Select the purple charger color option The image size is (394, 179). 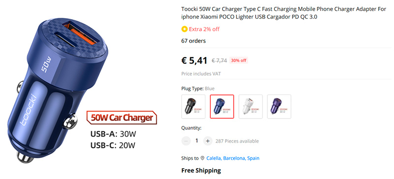click(x=279, y=106)
